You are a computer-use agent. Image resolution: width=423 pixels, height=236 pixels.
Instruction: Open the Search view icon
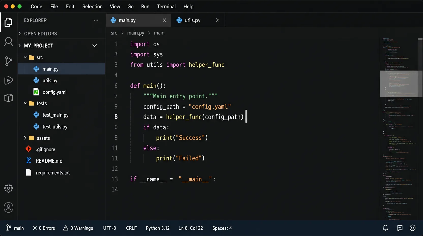pyautogui.click(x=8, y=41)
